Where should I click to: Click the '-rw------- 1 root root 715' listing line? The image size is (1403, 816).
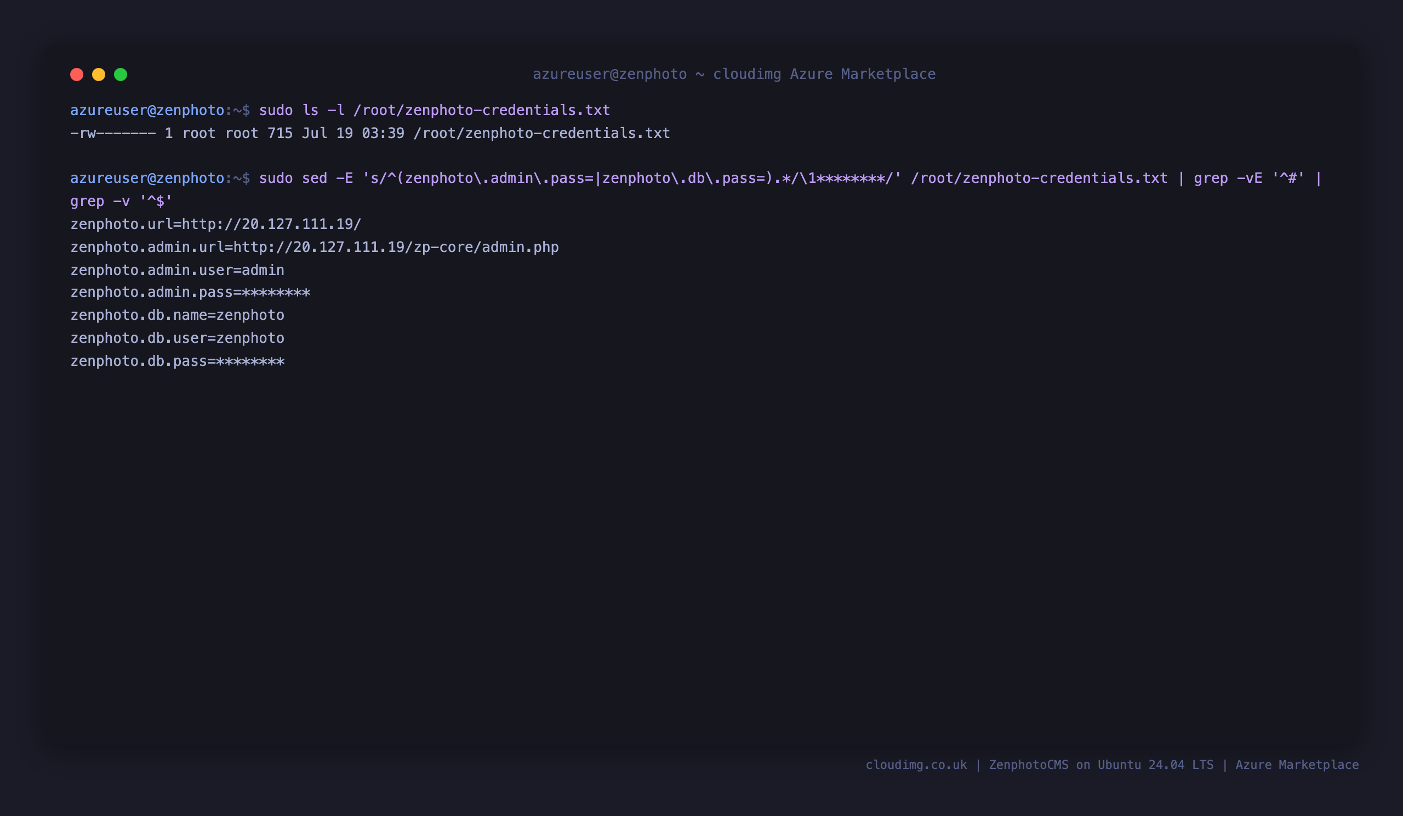tap(370, 134)
